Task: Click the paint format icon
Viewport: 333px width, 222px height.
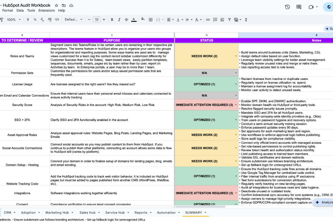Action: pos(1,20)
